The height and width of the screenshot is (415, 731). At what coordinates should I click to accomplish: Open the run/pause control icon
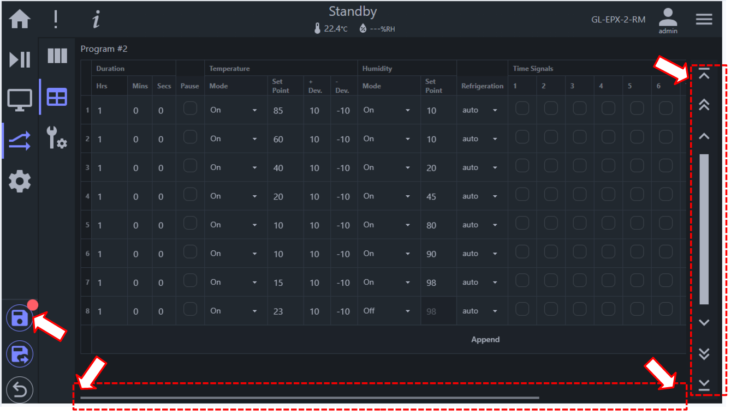pyautogui.click(x=20, y=59)
